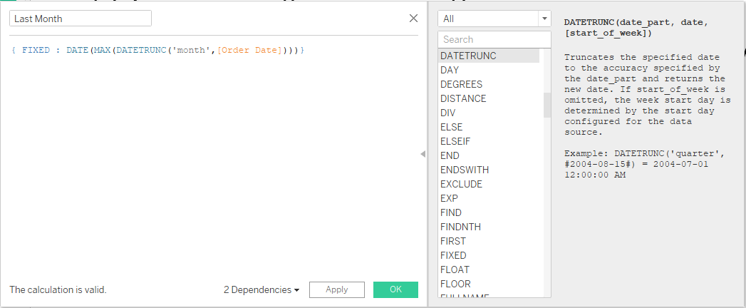This screenshot has width=746, height=308.
Task: Select the FINDNTH function
Action: pyautogui.click(x=460, y=227)
